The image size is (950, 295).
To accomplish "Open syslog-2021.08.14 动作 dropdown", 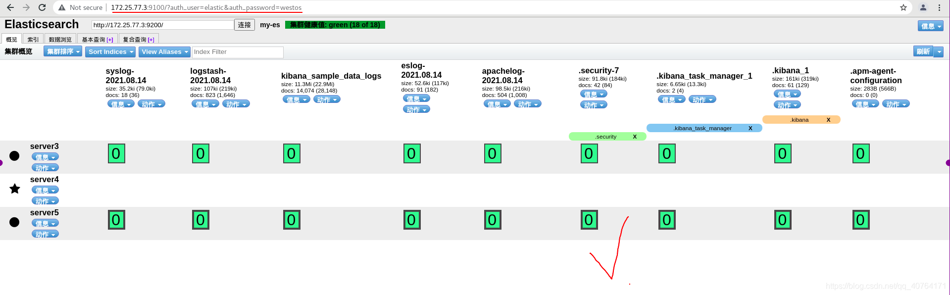I will click(151, 104).
